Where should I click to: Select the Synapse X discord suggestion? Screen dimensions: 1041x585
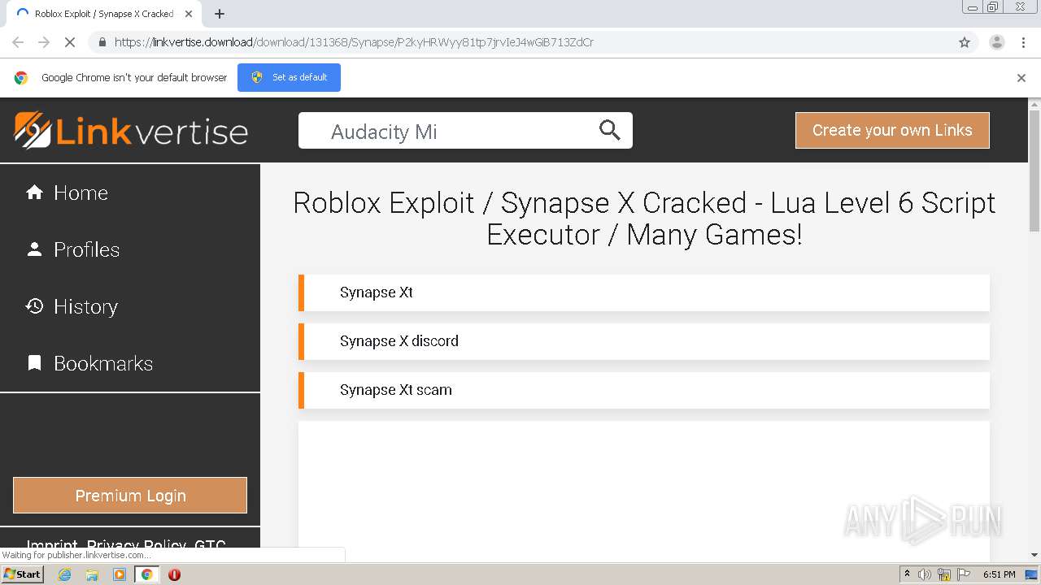pos(644,341)
